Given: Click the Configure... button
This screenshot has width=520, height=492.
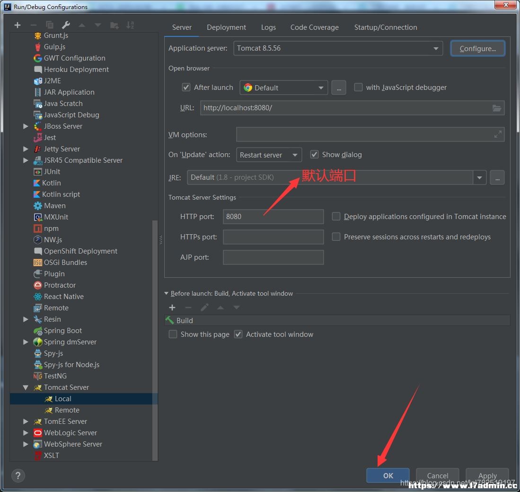Looking at the screenshot, I should tap(477, 48).
